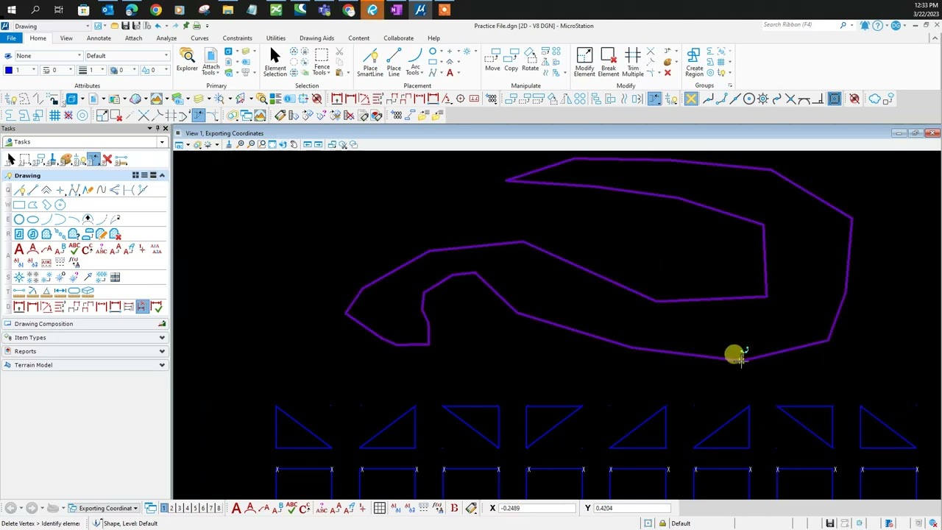Image resolution: width=942 pixels, height=530 pixels.
Task: Click the Print icon in quick access toolbar
Action: 196,26
